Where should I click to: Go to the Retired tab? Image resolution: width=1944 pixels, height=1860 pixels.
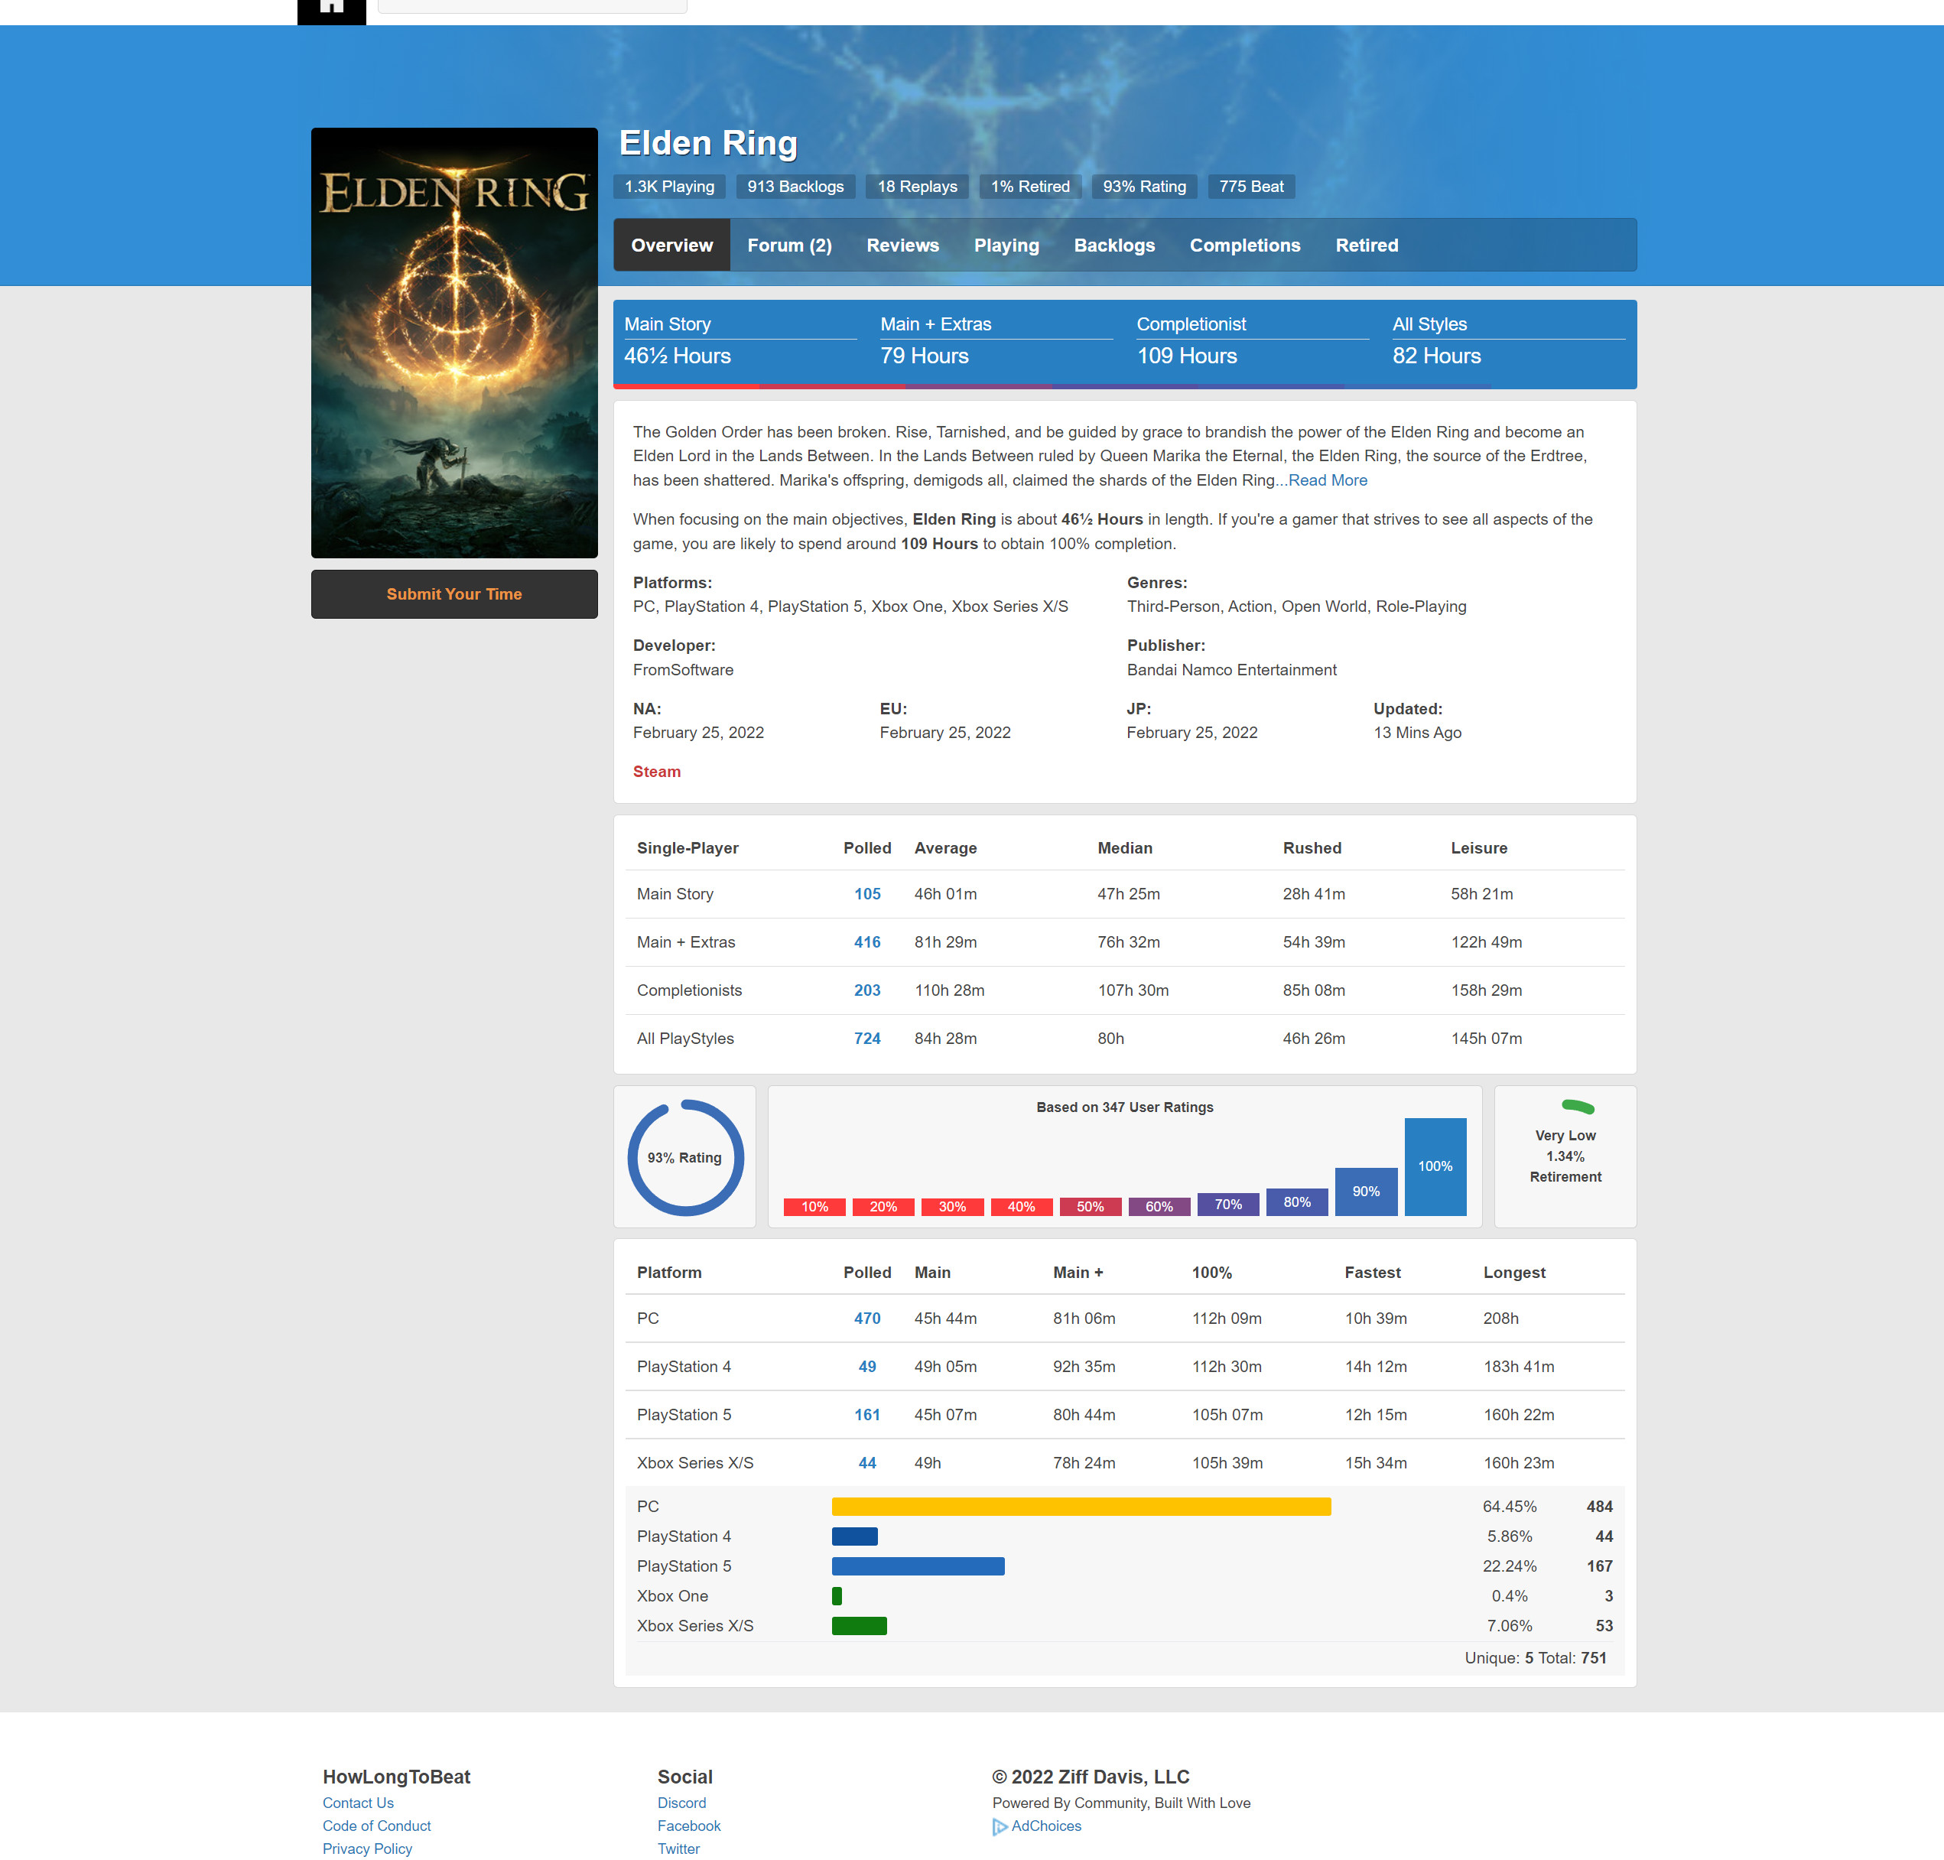(x=1366, y=245)
